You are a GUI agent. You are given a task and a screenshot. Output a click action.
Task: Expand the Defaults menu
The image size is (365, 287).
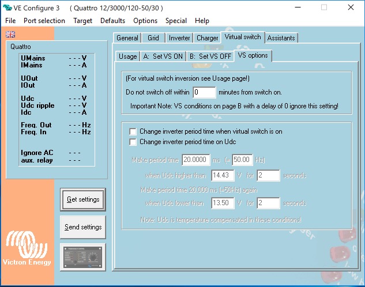(x=112, y=20)
